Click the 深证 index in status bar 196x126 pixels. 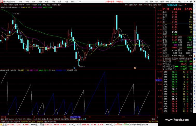[42, 124]
